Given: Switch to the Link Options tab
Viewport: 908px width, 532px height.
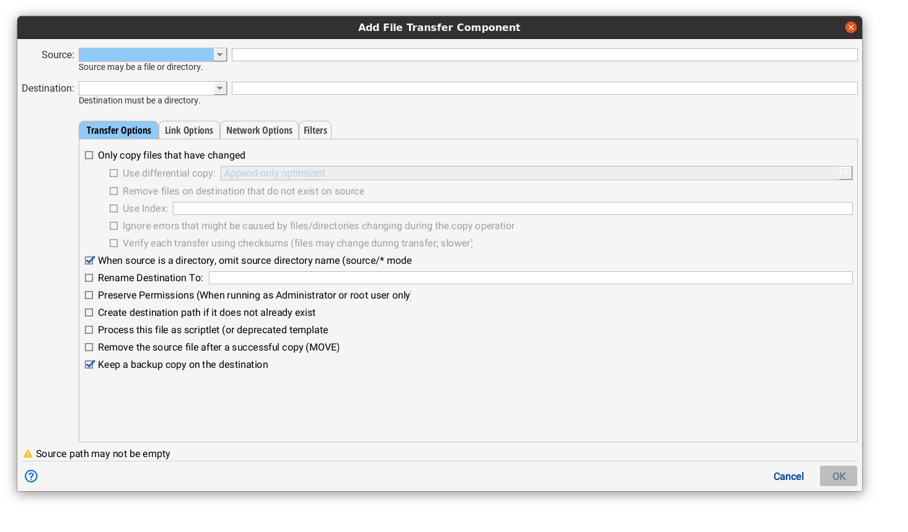Looking at the screenshot, I should [189, 129].
